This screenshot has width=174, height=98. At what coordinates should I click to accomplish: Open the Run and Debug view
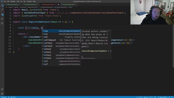click(2, 19)
